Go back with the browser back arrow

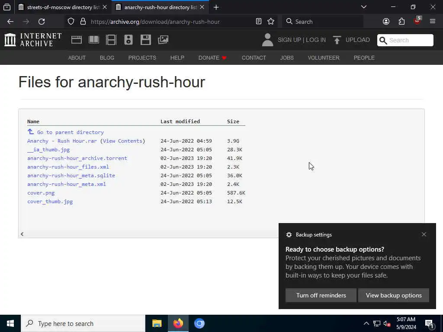tap(10, 22)
